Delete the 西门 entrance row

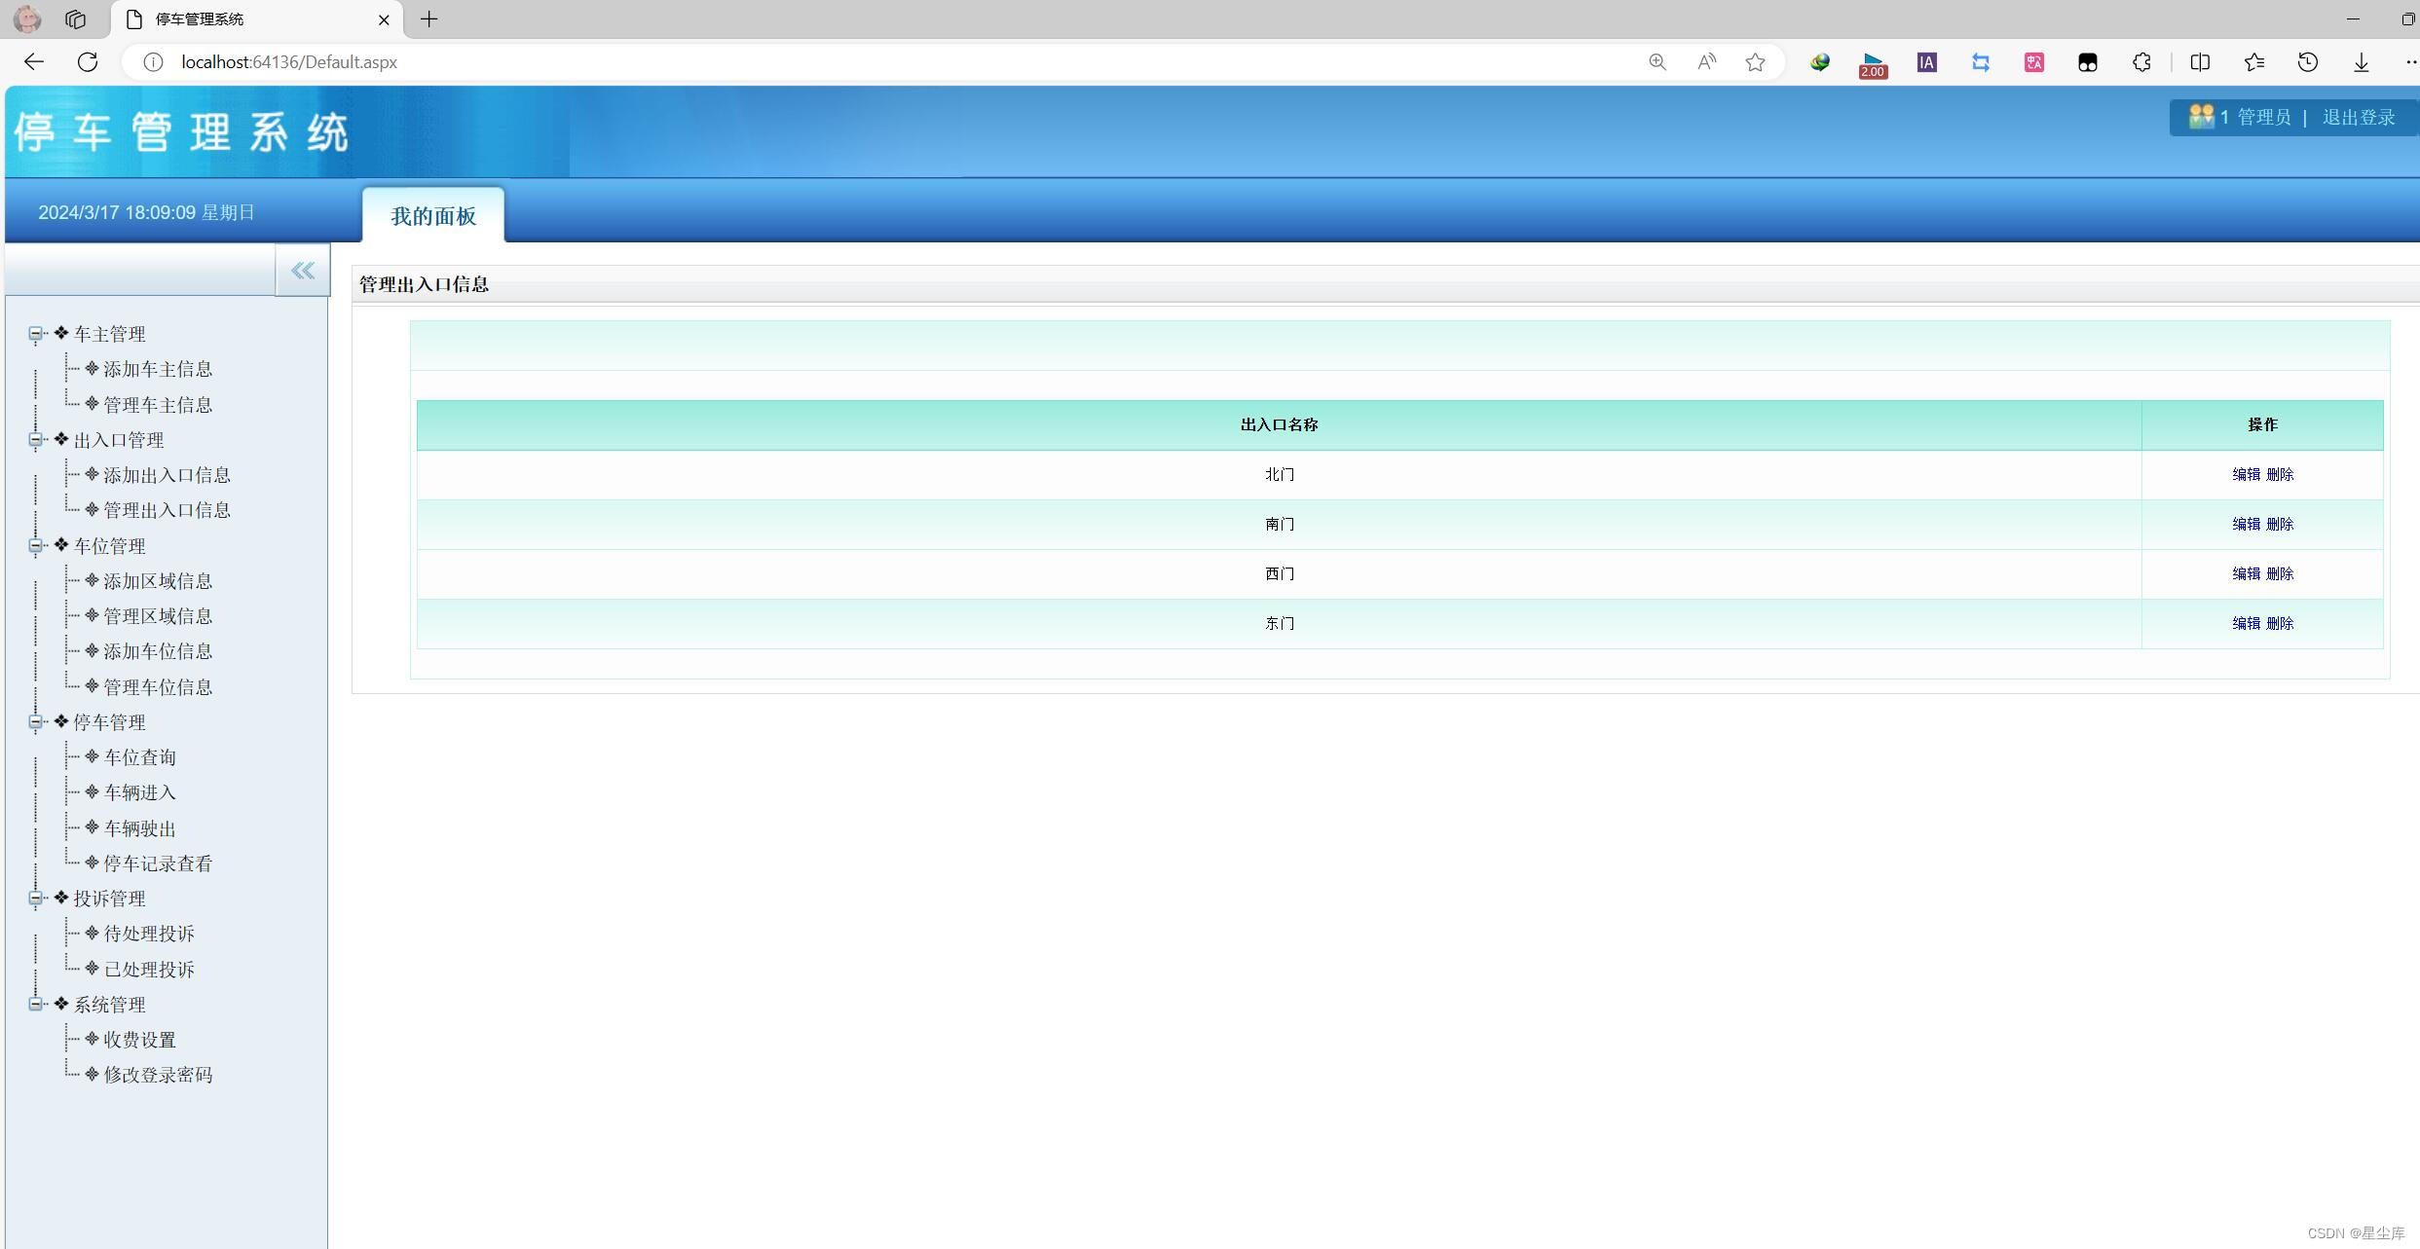[x=2280, y=573]
